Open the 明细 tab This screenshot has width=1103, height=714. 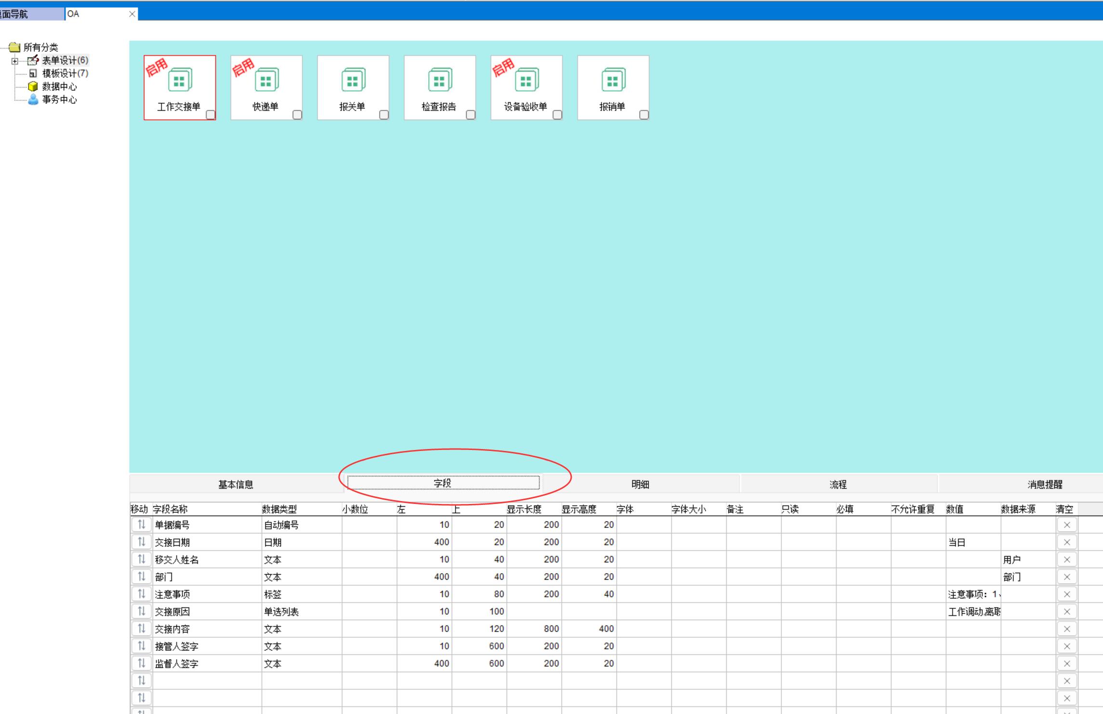(x=640, y=484)
